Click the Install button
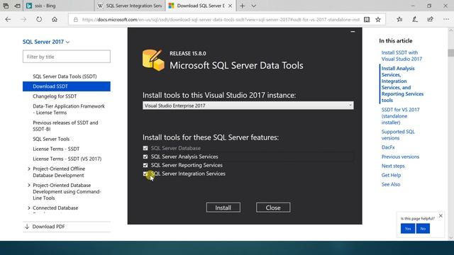Screen dimensions: 454x255 coord(223,208)
